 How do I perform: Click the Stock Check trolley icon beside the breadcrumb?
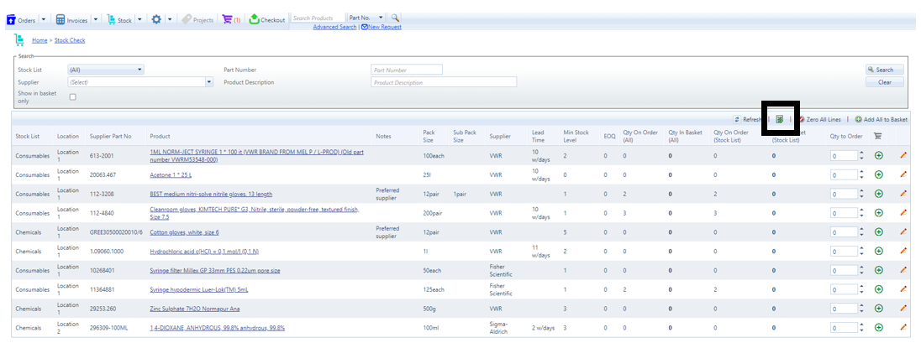click(19, 40)
